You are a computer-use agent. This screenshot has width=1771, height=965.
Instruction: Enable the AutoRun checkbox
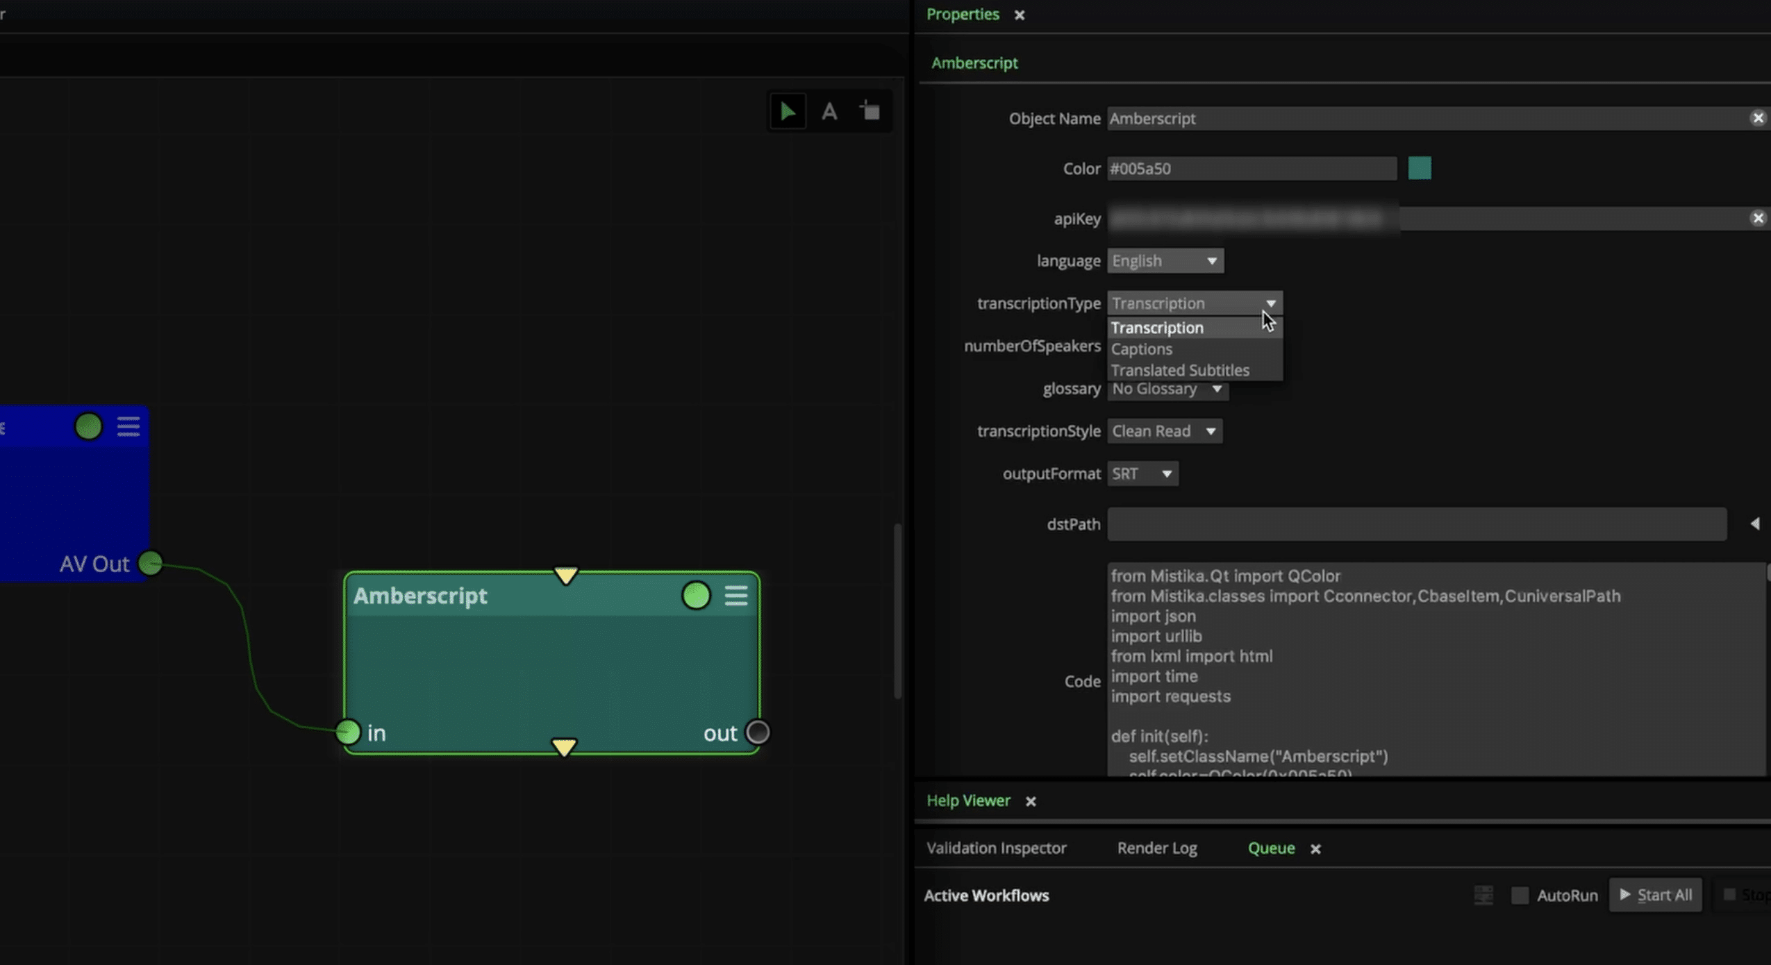click(1520, 895)
